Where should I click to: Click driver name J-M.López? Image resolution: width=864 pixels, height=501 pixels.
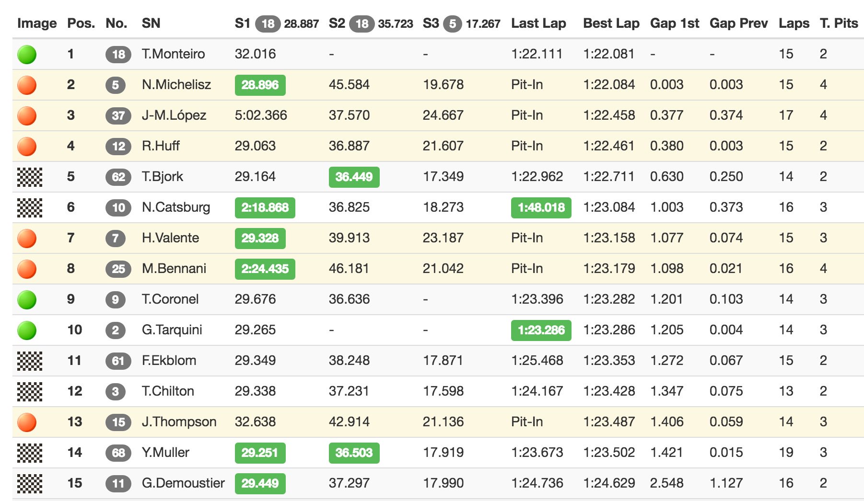tap(174, 115)
